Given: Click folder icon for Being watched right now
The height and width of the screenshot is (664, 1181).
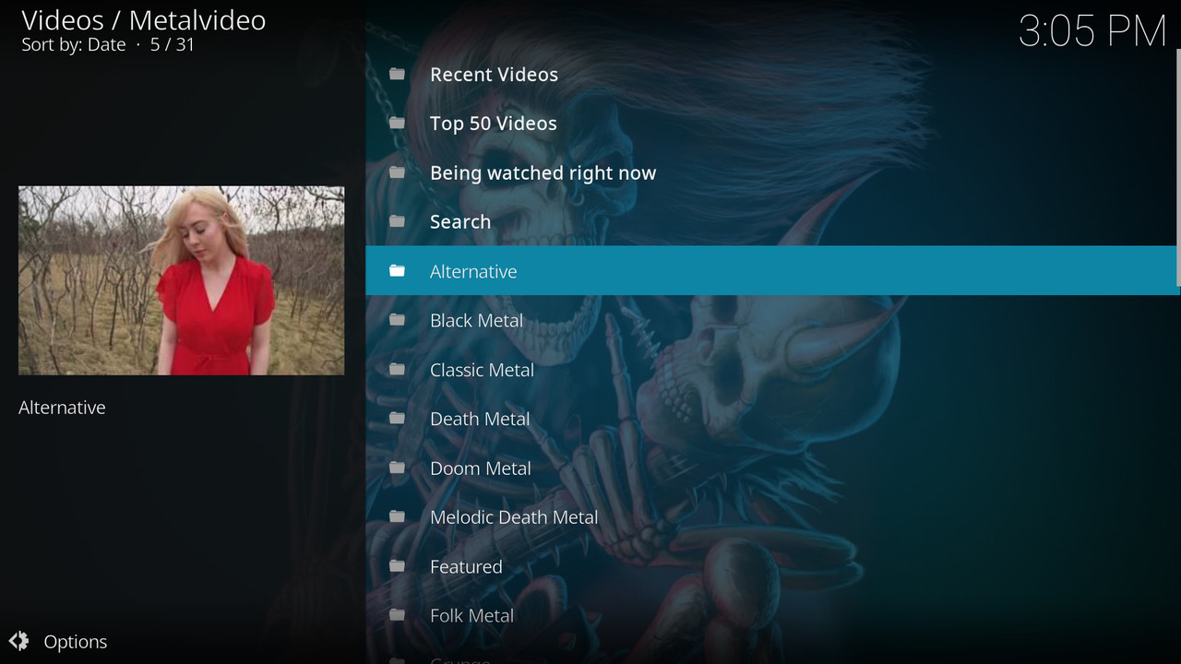Looking at the screenshot, I should pos(398,172).
